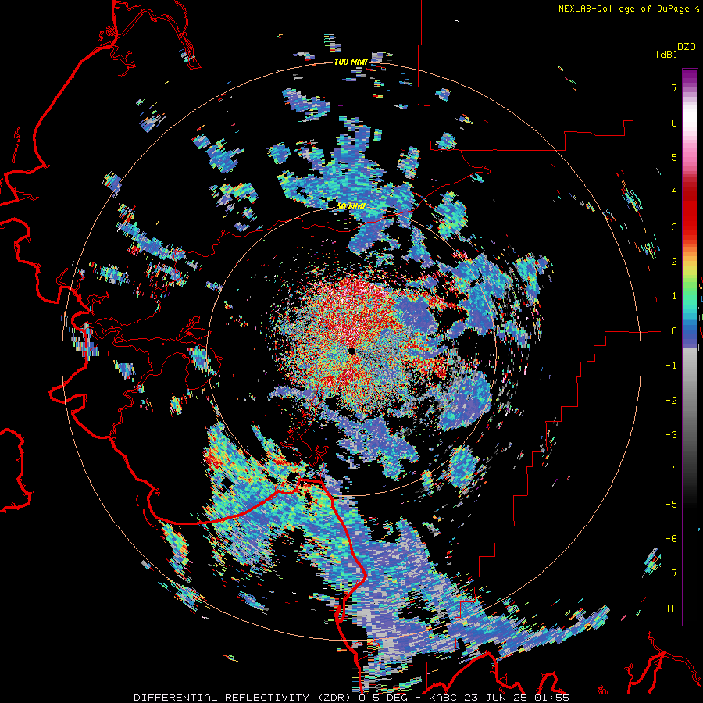Screen dimensions: 703x703
Task: Click the black radar site dot at center
Action: 351,351
